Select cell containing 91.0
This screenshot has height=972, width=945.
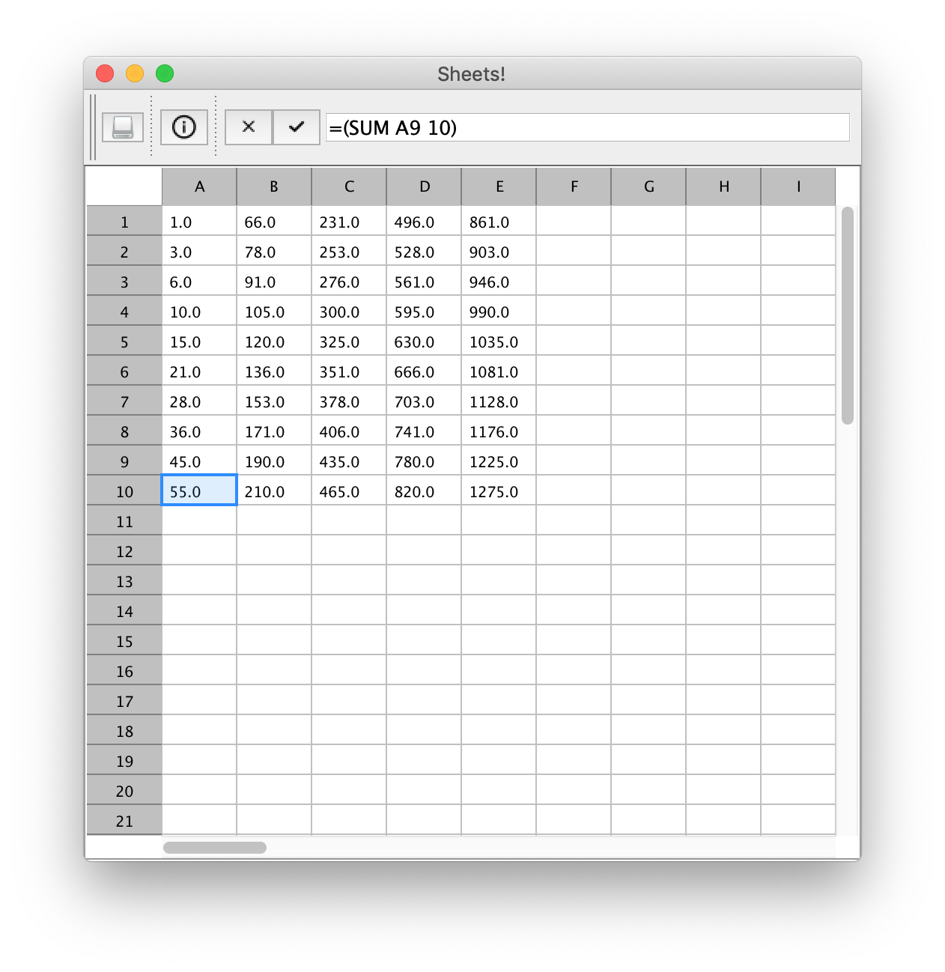click(274, 282)
